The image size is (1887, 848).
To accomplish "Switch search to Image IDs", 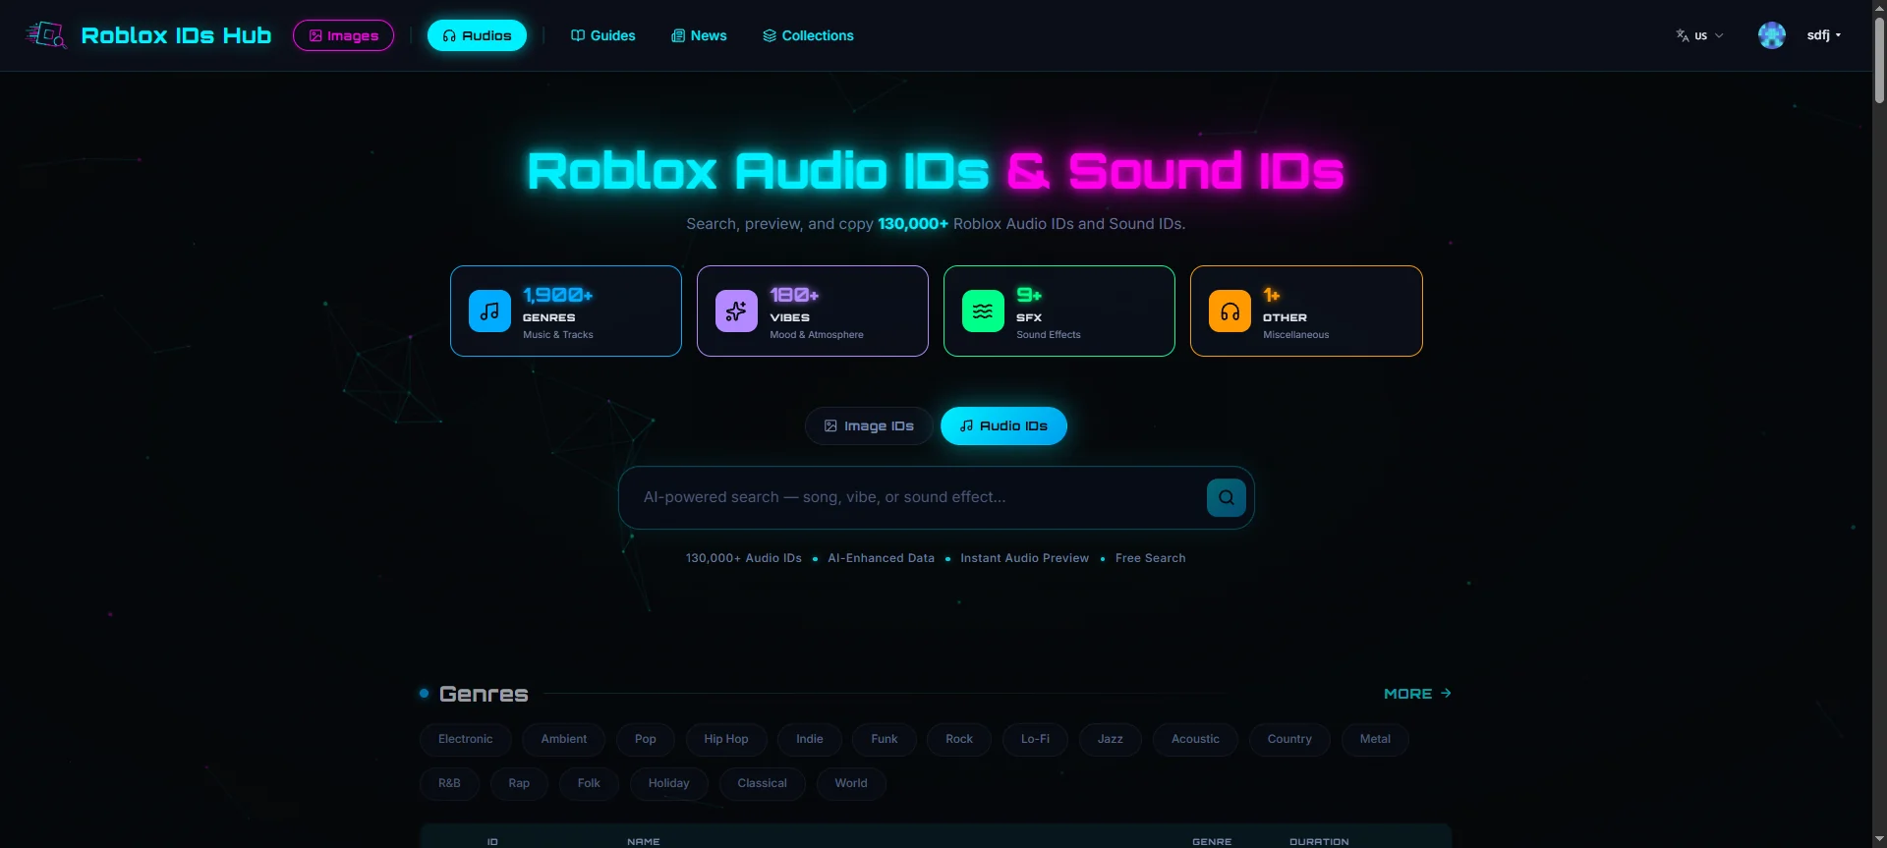I will [869, 425].
